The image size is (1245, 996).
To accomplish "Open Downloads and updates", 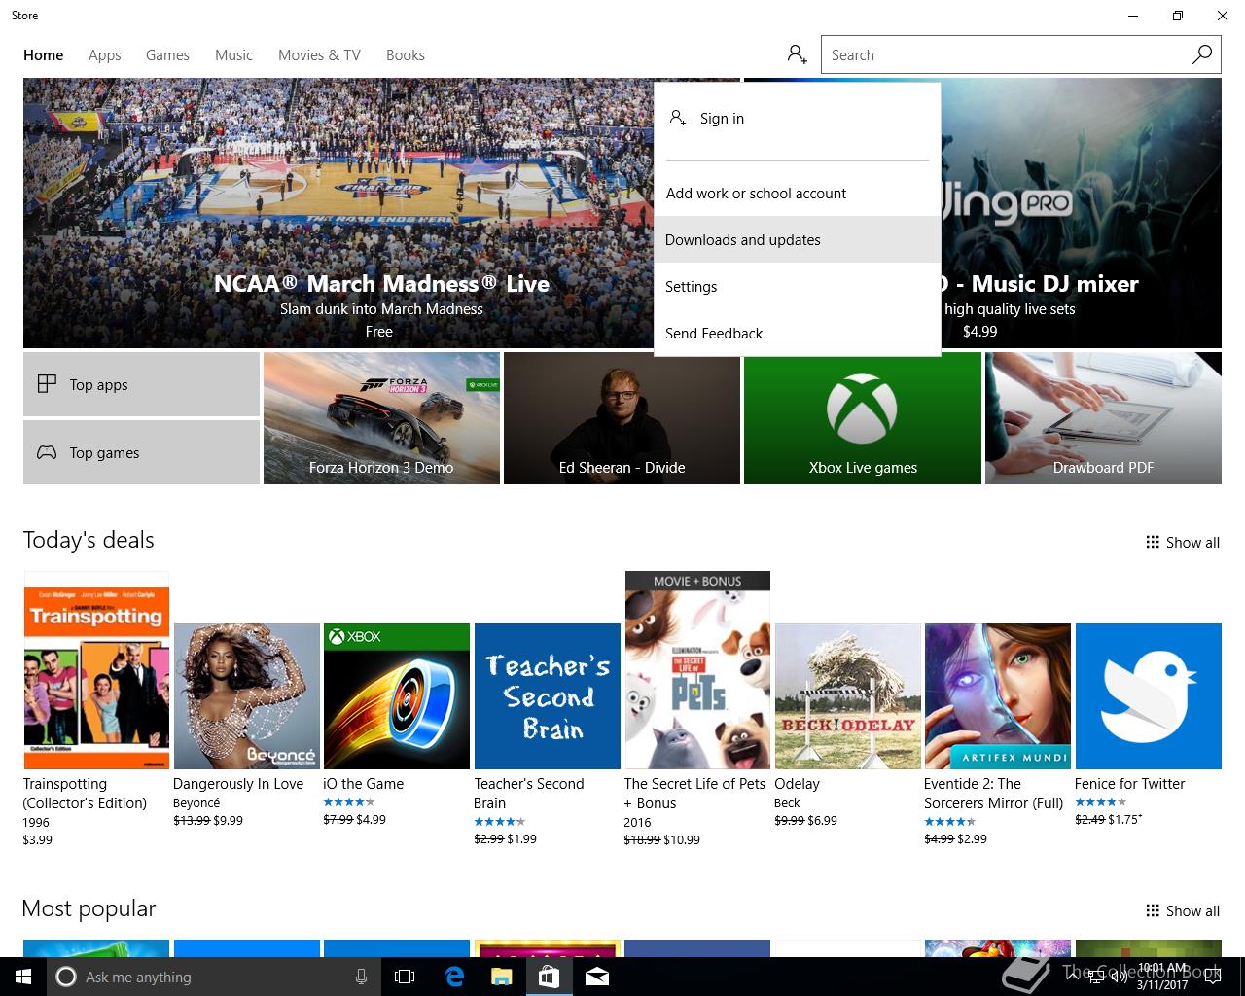I will tap(798, 239).
